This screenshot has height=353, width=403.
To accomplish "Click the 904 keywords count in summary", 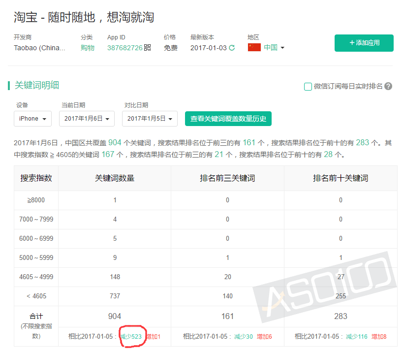I will click(115, 142).
